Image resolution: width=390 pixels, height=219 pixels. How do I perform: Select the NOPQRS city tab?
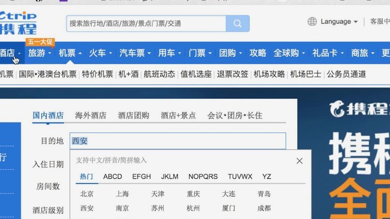coord(203,176)
